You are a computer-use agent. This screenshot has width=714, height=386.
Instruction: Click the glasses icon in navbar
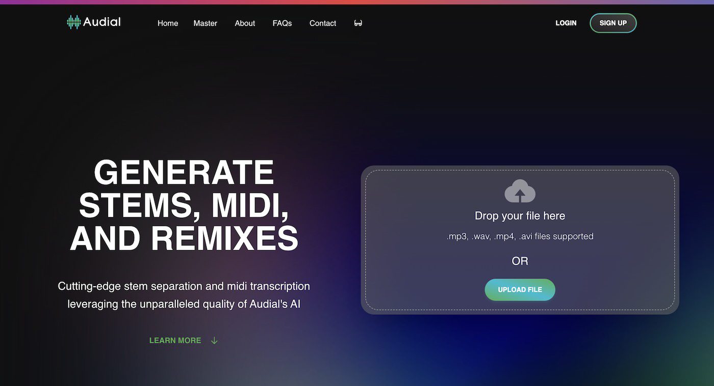tap(358, 23)
